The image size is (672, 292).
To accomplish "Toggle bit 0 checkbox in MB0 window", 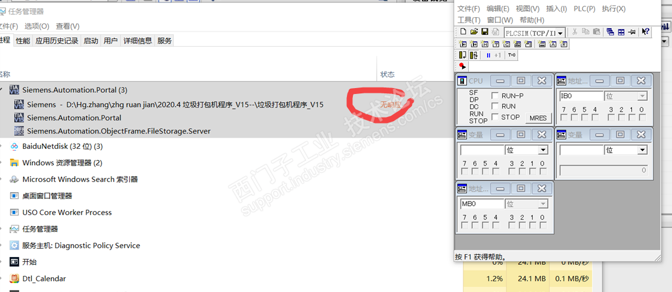I will (x=543, y=226).
